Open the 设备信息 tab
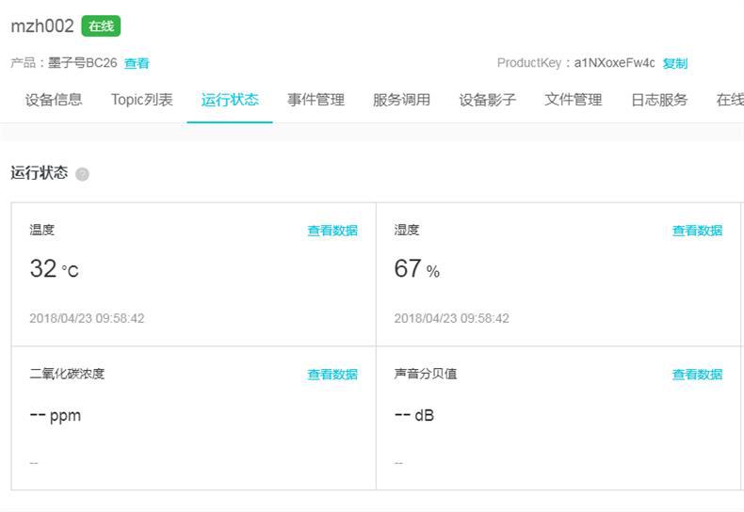Image resolution: width=744 pixels, height=512 pixels. point(54,100)
